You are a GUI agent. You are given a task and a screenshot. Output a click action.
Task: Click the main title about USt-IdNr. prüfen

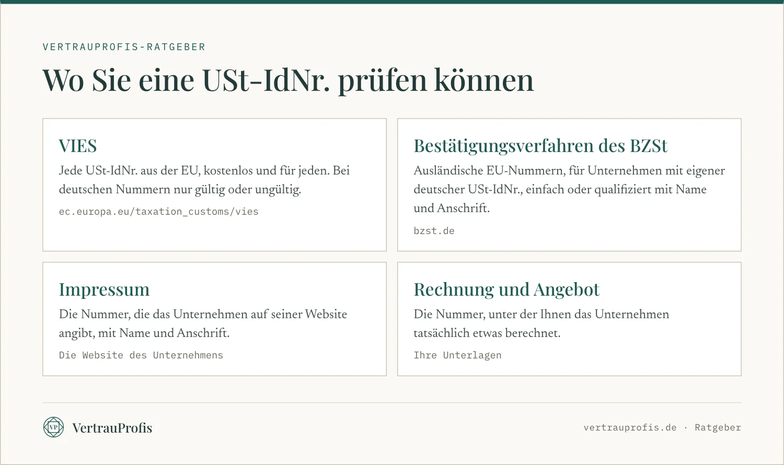[289, 80]
